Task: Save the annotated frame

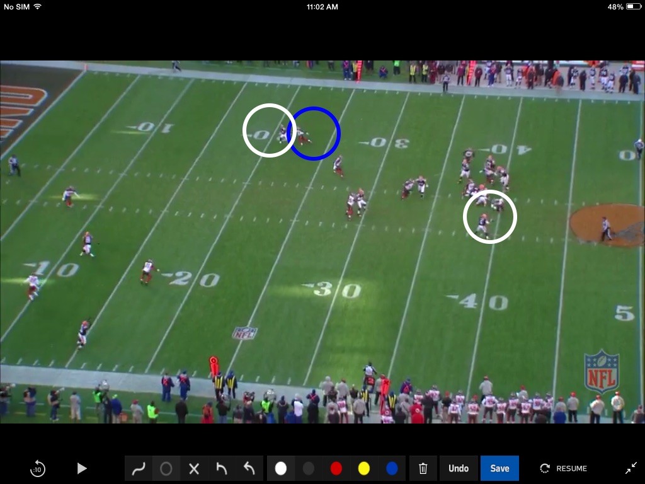Action: point(499,468)
